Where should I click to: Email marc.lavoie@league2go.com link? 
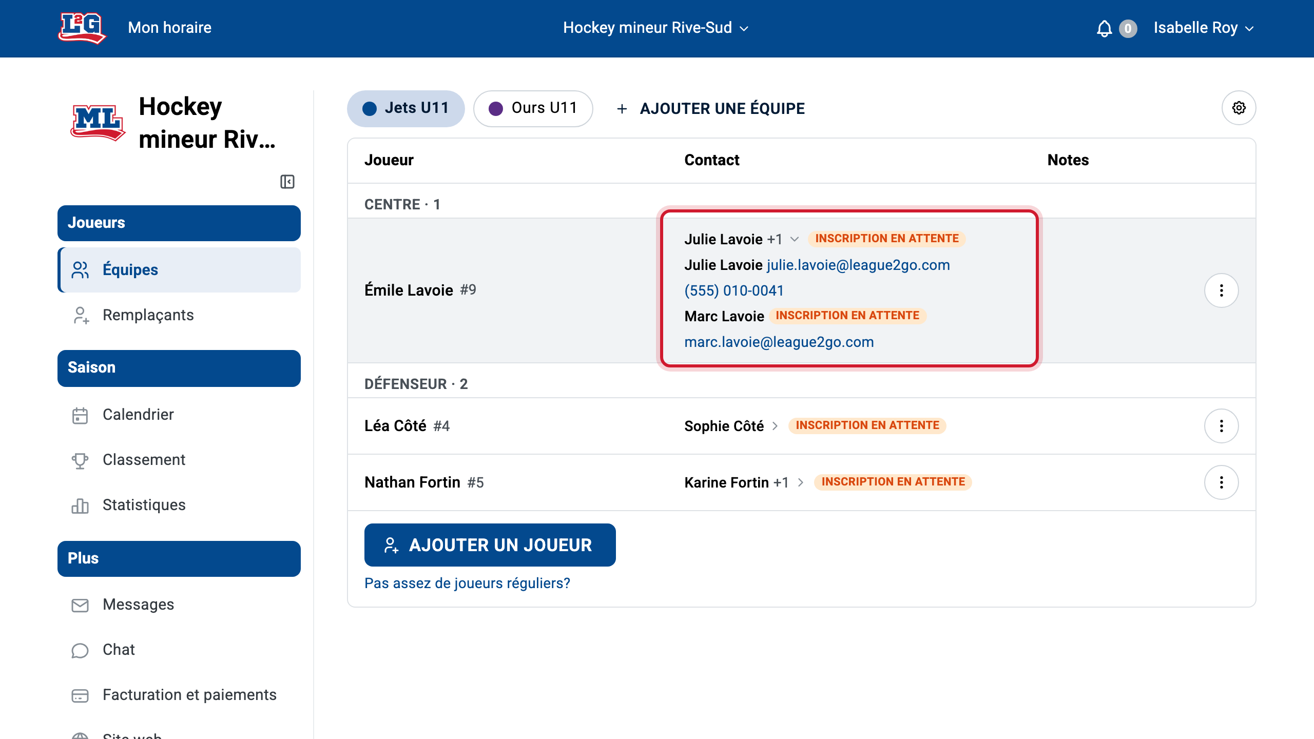click(779, 342)
